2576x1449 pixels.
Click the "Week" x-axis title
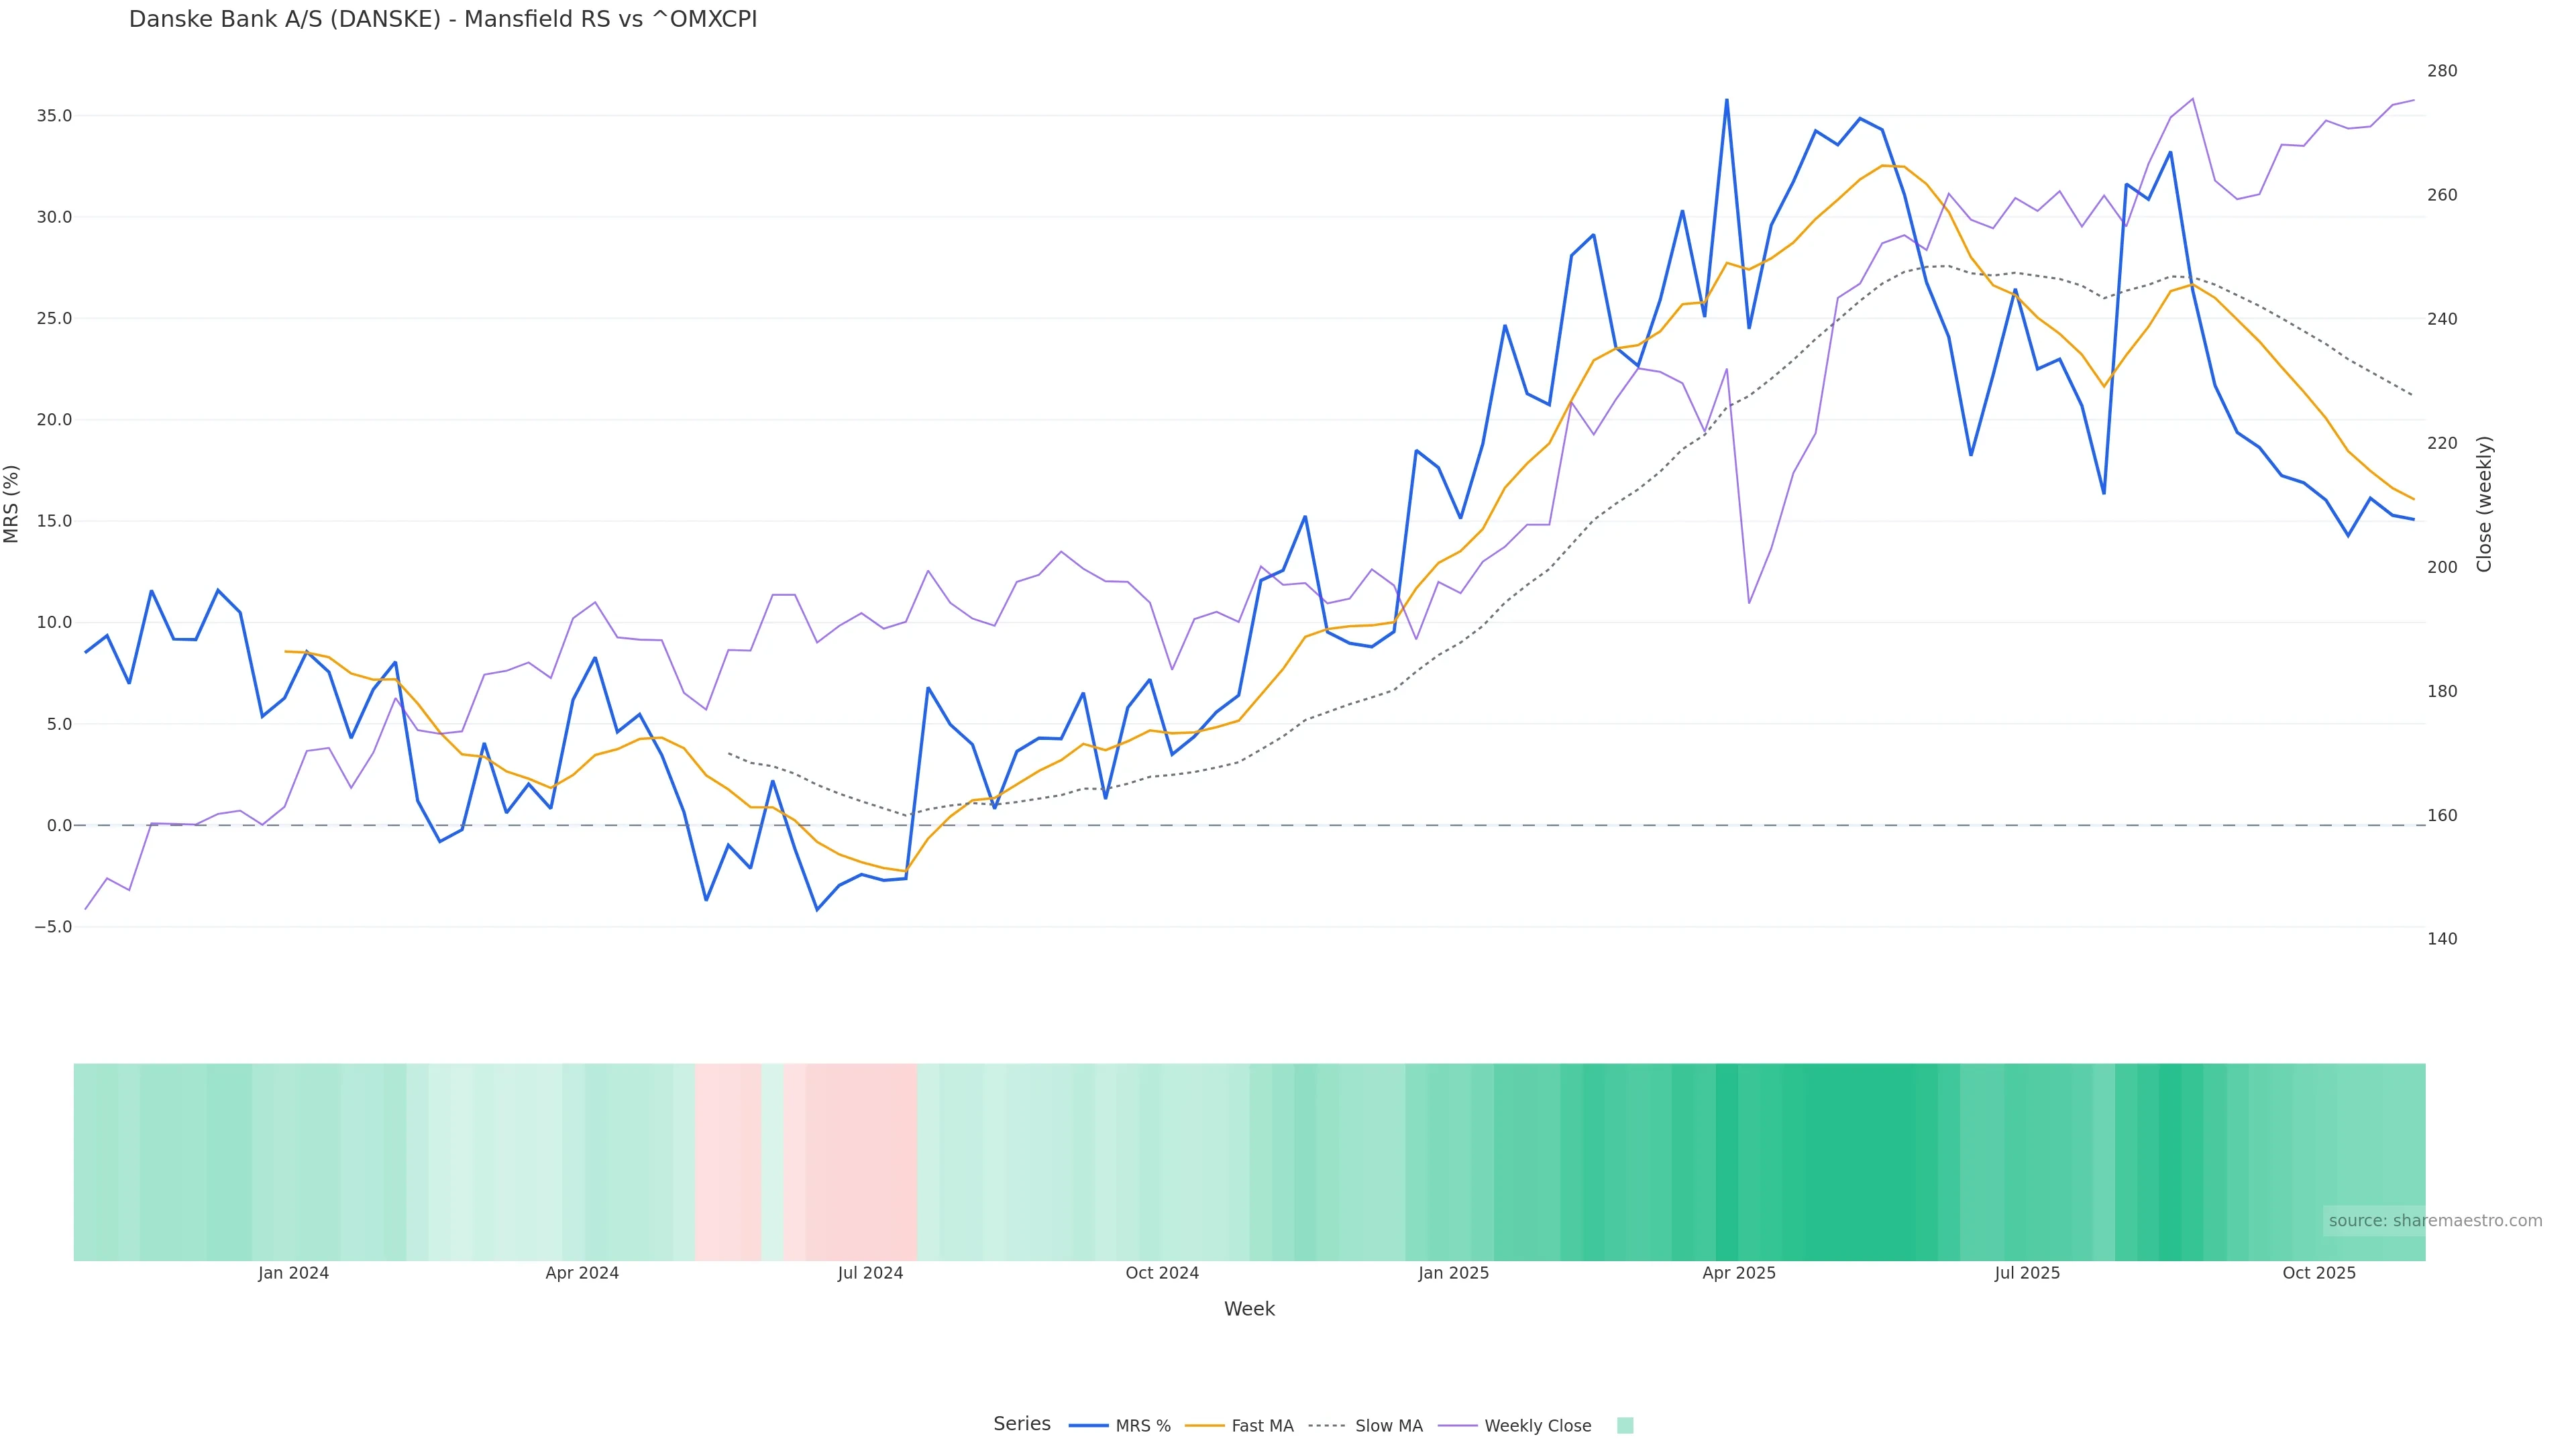(1249, 1309)
